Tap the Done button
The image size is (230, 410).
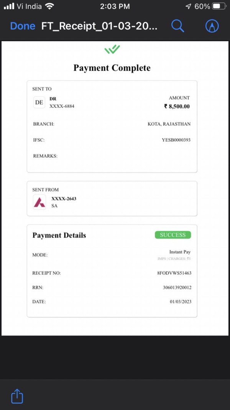[x=23, y=26]
